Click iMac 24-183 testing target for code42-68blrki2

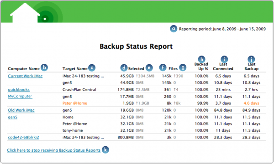pos(83,137)
